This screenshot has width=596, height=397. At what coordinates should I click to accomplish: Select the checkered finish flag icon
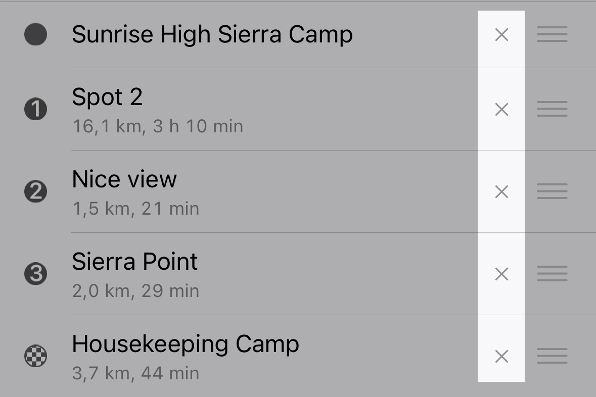35,356
